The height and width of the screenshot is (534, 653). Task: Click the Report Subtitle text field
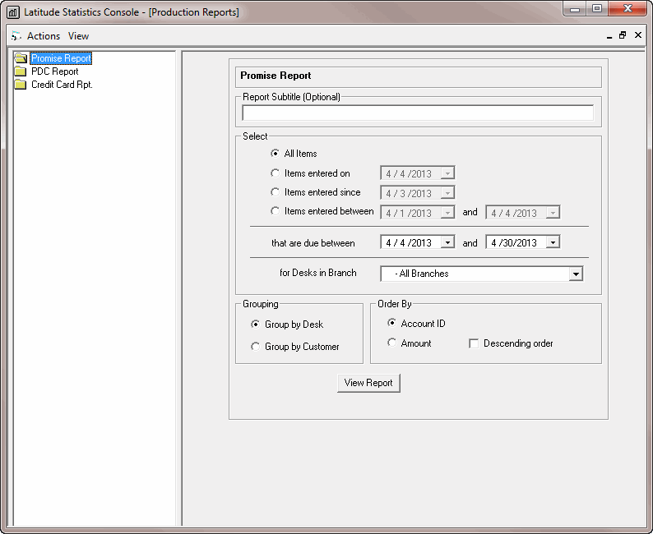(x=418, y=113)
